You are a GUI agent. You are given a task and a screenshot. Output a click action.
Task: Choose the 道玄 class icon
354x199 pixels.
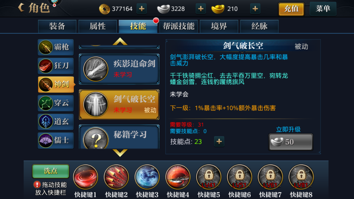[56, 122]
